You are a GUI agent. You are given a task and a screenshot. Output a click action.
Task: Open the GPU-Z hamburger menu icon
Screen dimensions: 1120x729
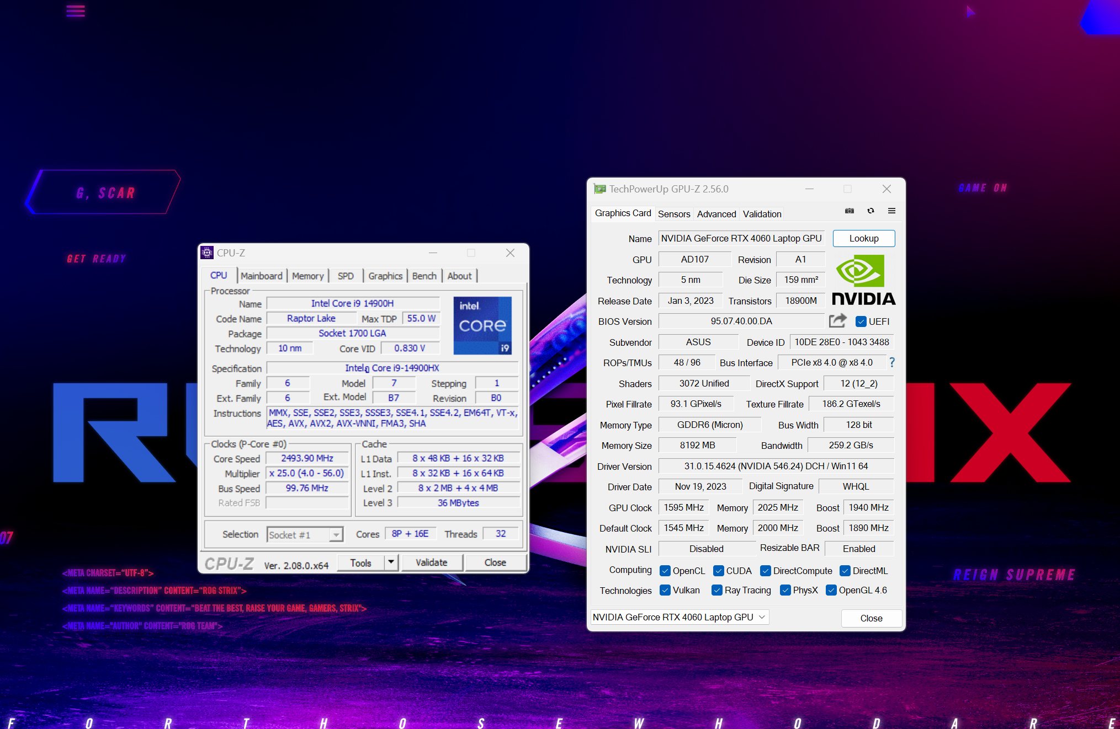click(x=891, y=211)
